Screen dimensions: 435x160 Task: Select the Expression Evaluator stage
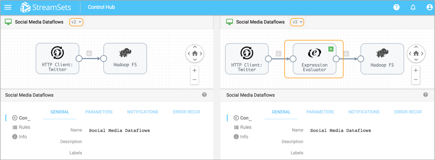pyautogui.click(x=314, y=59)
